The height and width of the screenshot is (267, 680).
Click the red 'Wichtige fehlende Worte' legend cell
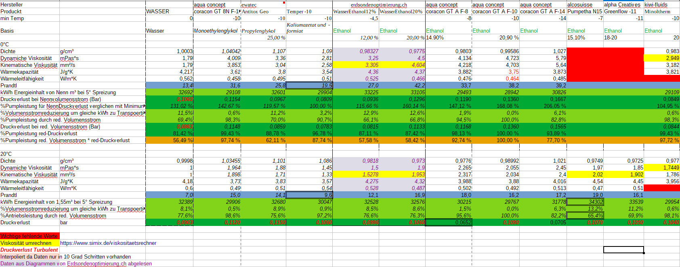tap(29, 236)
